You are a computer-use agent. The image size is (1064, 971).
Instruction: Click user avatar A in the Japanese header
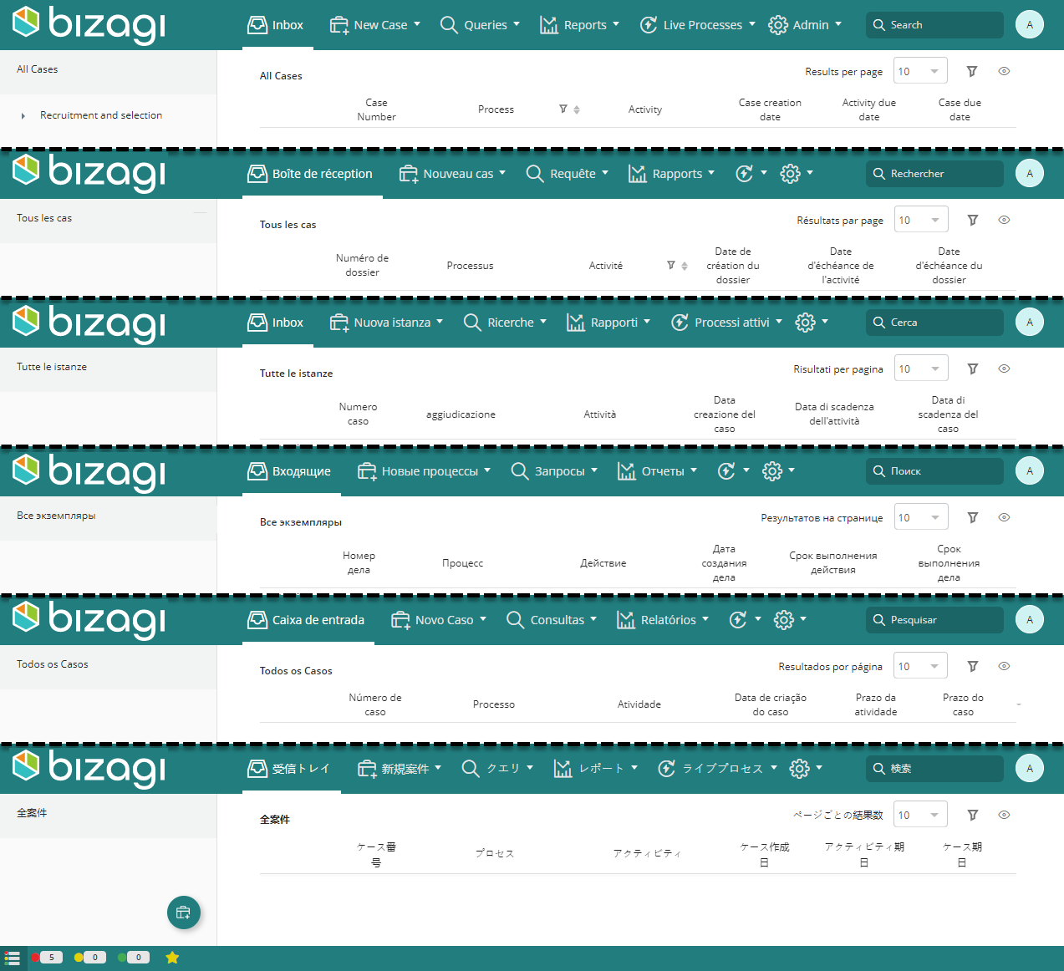point(1030,769)
